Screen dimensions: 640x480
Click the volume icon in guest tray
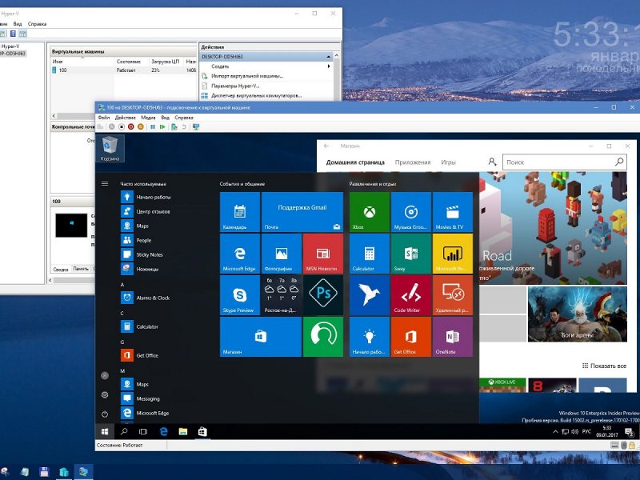[x=574, y=431]
